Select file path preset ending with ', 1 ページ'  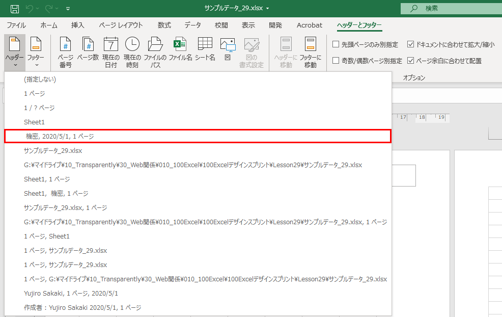click(198, 222)
